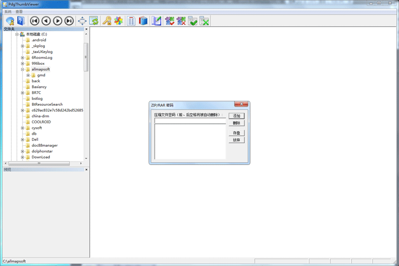Go to the next page

coord(57,21)
